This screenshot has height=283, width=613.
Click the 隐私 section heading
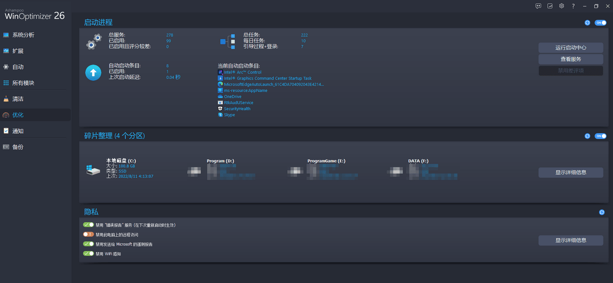point(91,212)
